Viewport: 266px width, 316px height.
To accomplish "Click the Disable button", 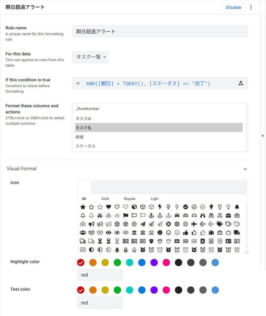I will coord(233,7).
